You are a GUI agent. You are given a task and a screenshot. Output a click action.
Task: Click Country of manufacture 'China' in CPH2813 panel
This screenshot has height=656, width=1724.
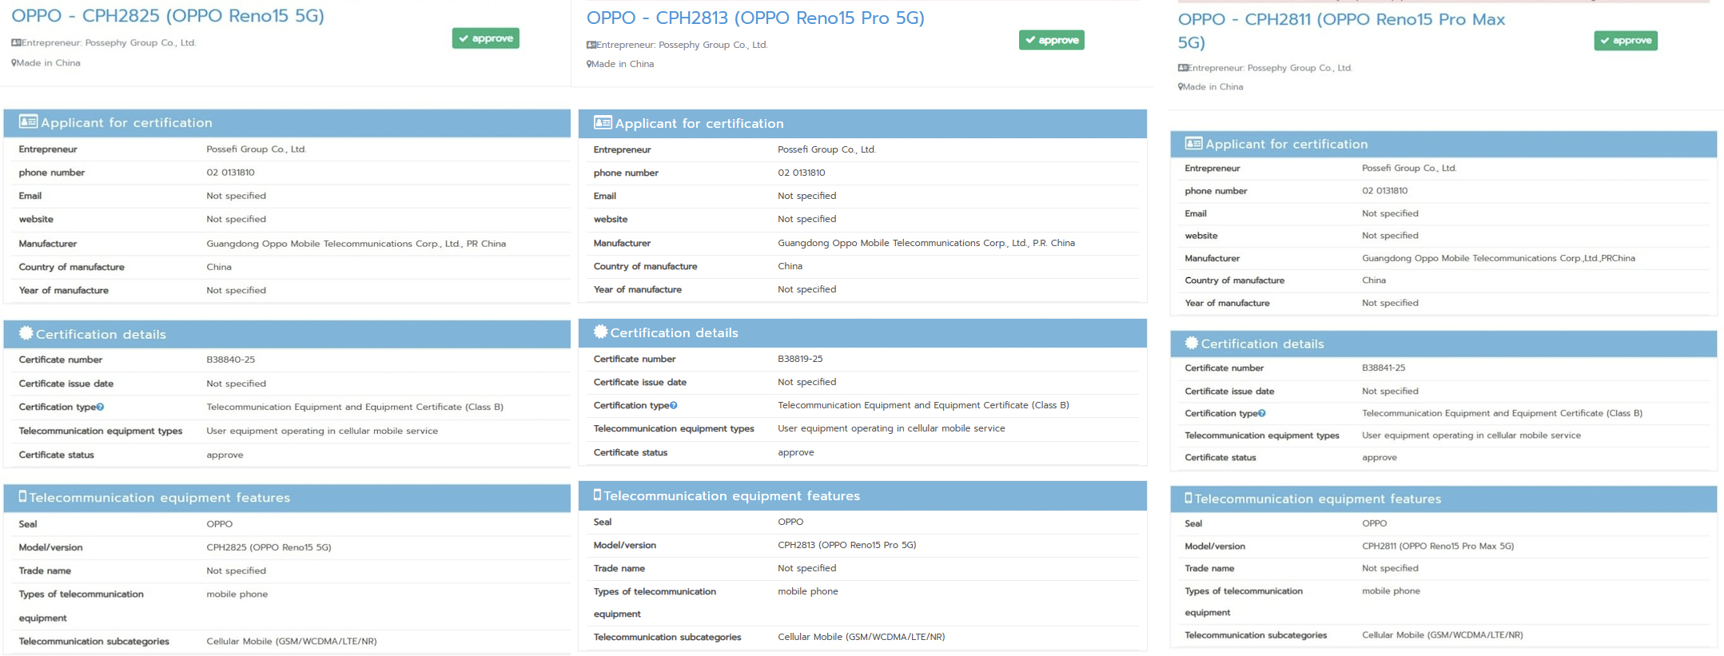point(790,266)
